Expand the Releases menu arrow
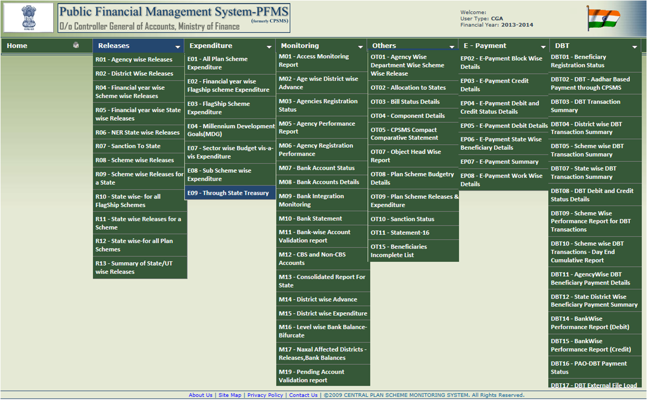This screenshot has width=647, height=400. point(178,47)
